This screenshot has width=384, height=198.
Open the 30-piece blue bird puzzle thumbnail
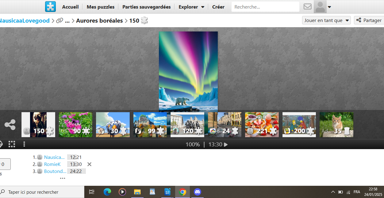[x=113, y=125]
